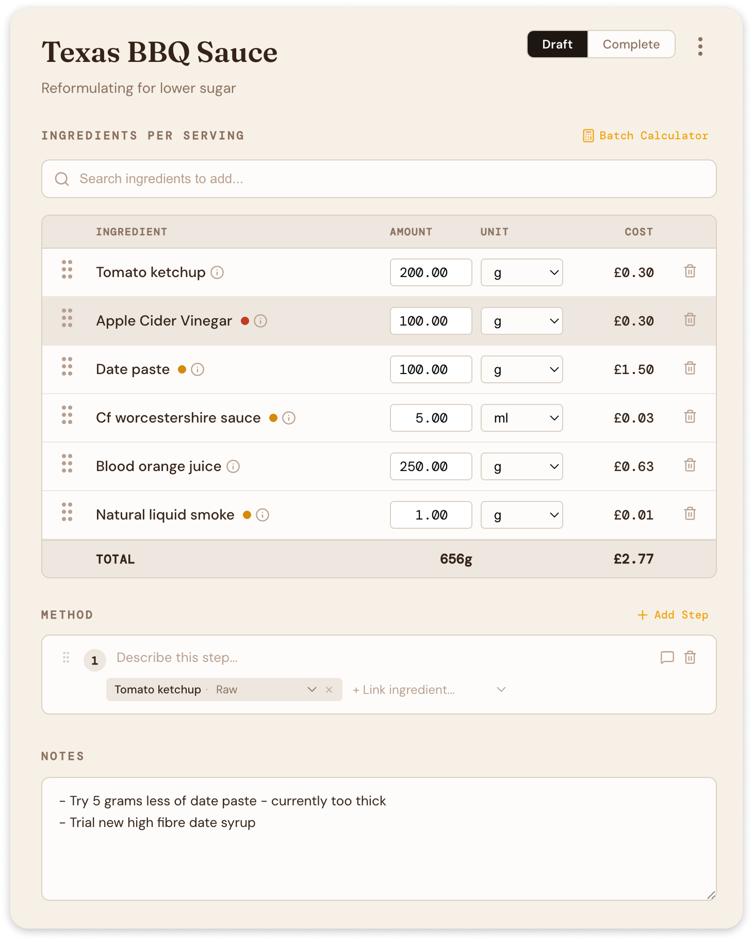Open the recipe overflow options menu

[x=700, y=46]
